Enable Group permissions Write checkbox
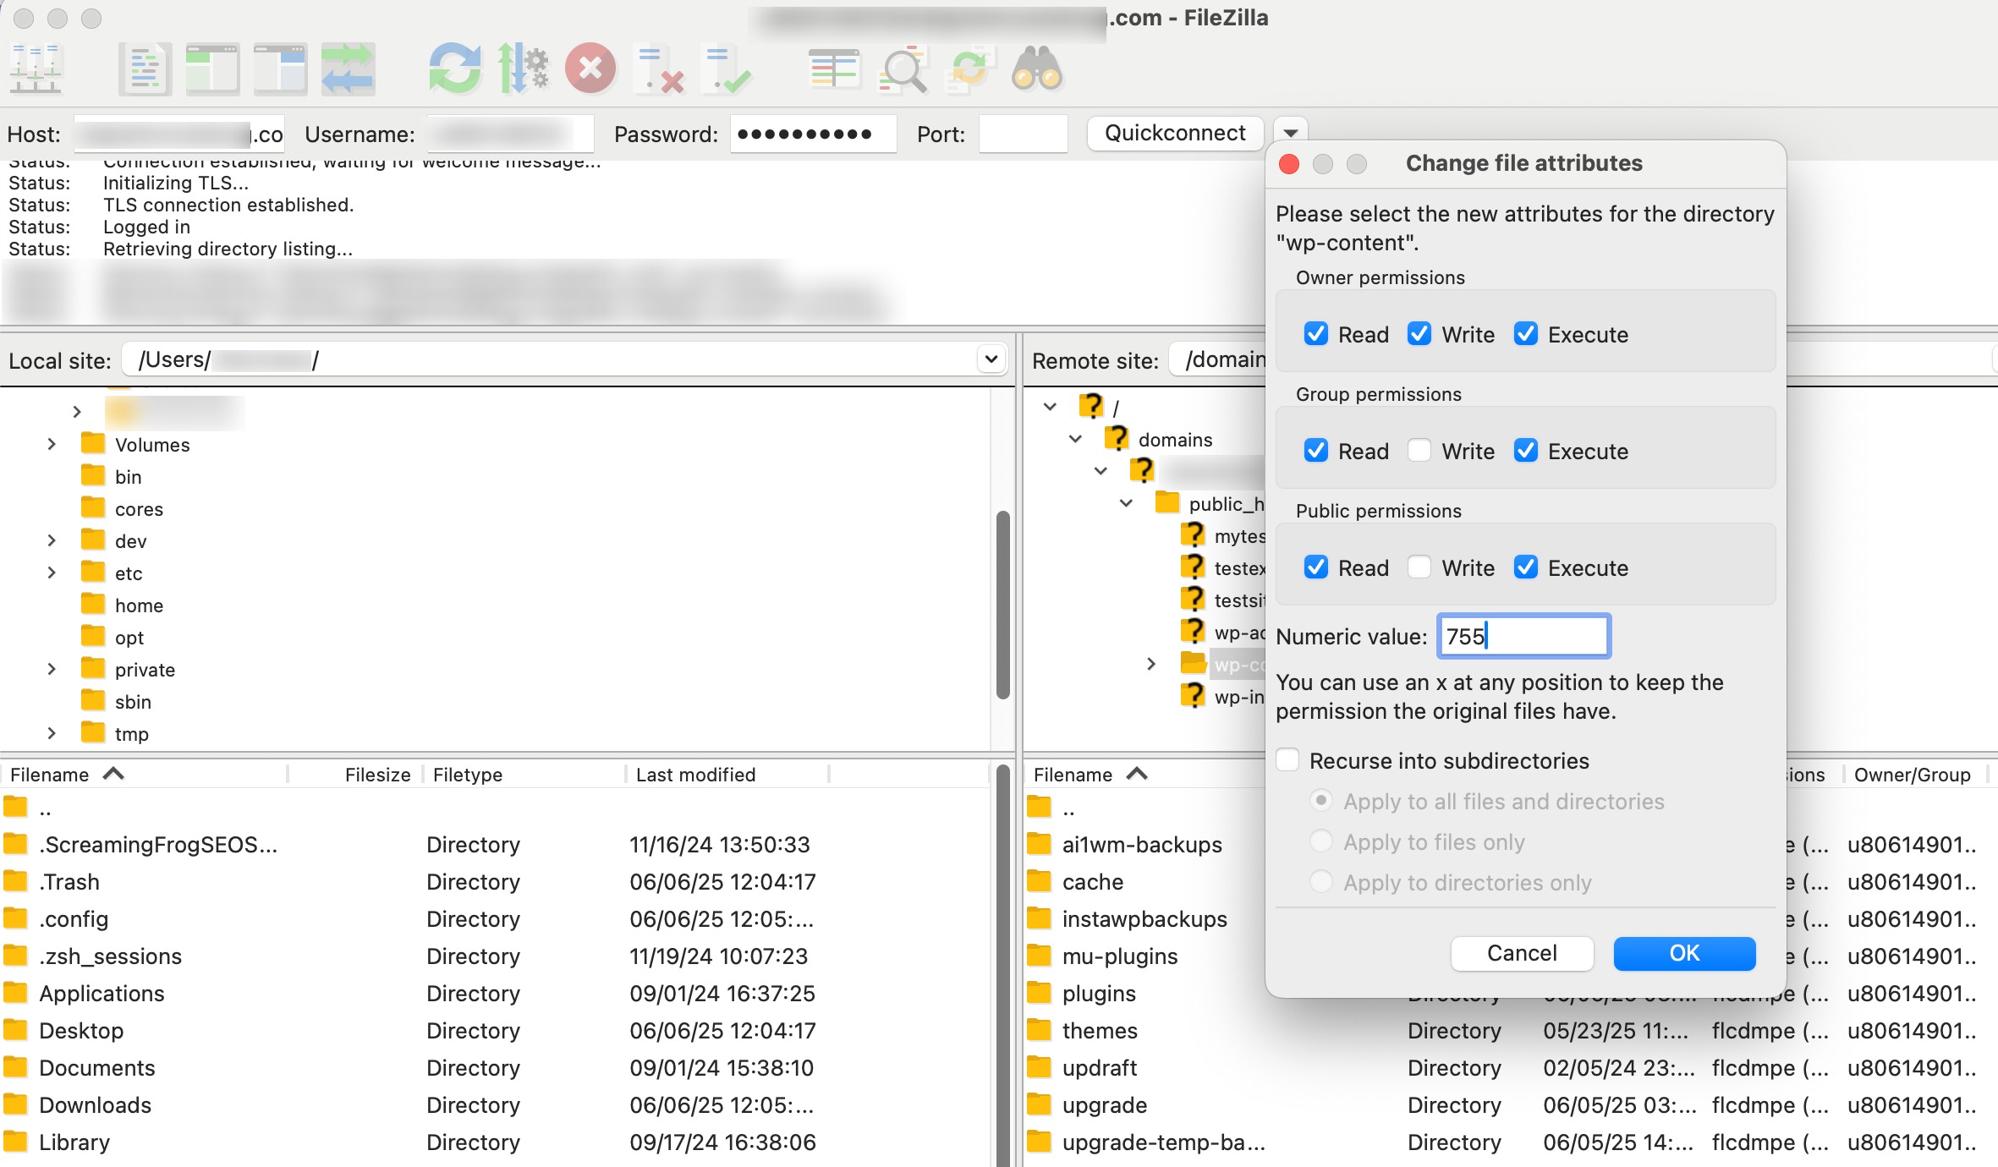 (x=1419, y=451)
